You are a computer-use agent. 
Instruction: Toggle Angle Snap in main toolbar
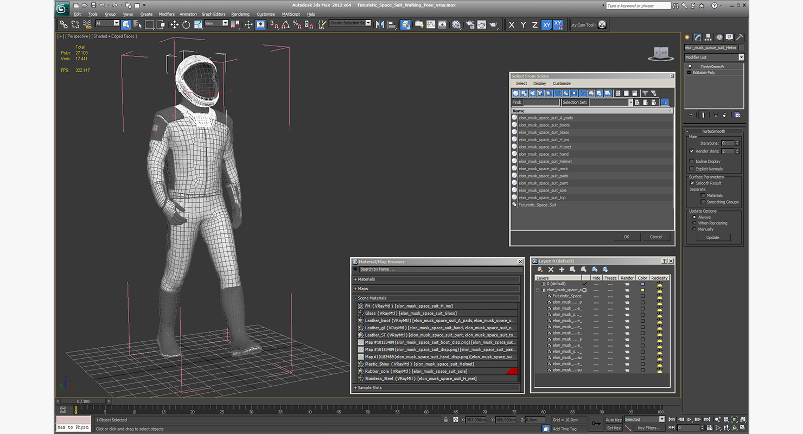pos(285,24)
